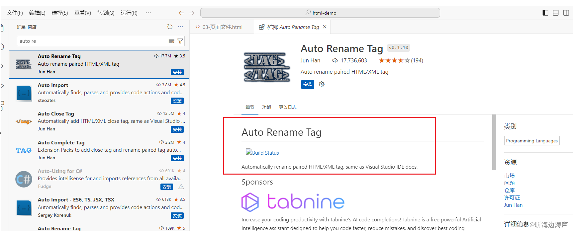The height and width of the screenshot is (231, 573).
Task: Open the star rating with 194 reviews
Action: [401, 60]
